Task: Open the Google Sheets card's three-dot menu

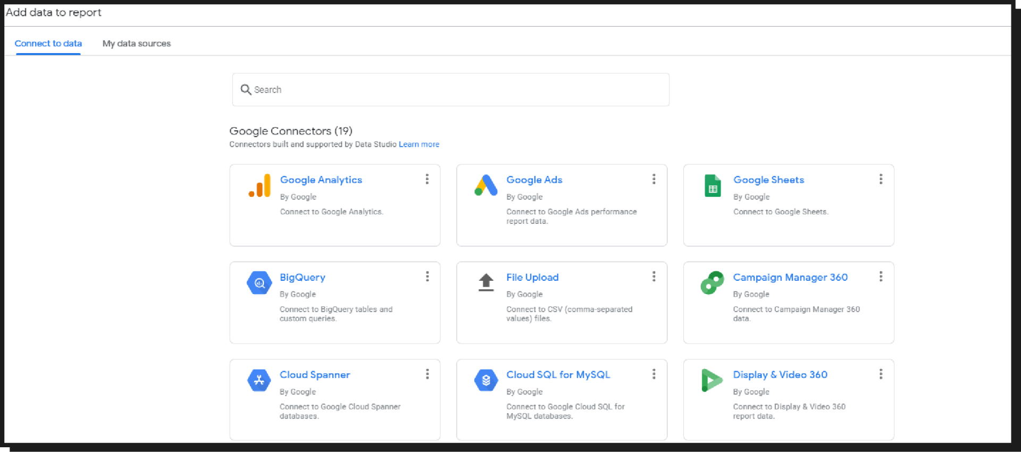Action: (x=881, y=179)
